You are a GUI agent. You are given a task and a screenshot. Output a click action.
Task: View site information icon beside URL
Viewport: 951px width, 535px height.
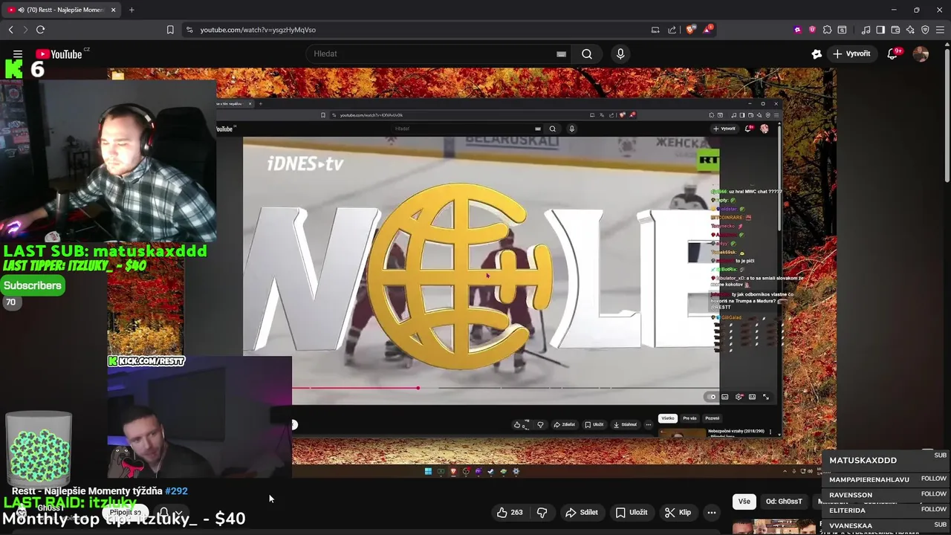pyautogui.click(x=189, y=30)
